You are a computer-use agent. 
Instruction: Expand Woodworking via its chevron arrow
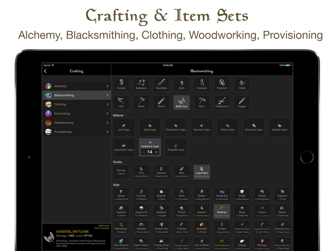click(108, 123)
